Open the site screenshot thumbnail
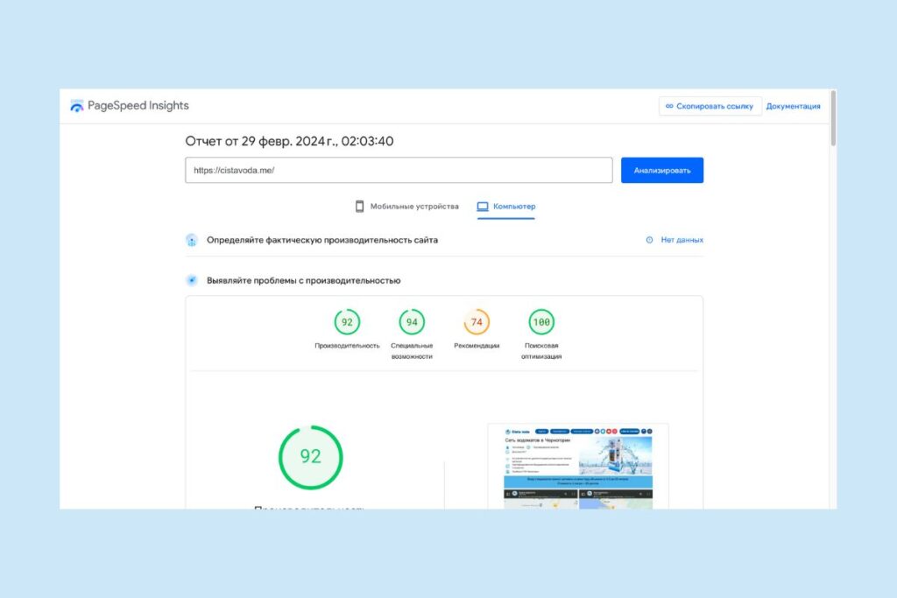 coord(578,467)
